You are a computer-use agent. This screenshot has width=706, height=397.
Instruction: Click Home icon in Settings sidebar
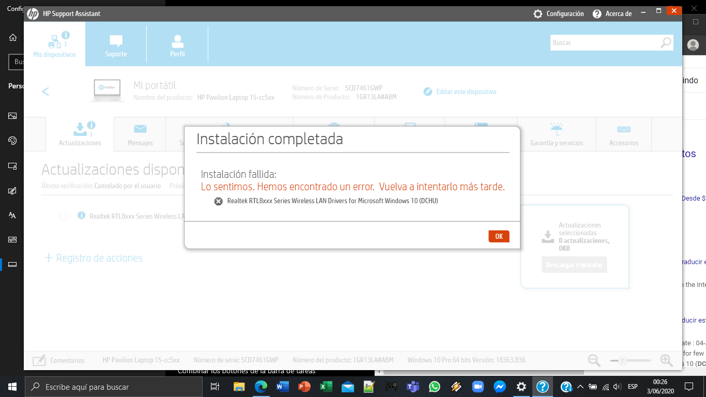point(12,37)
